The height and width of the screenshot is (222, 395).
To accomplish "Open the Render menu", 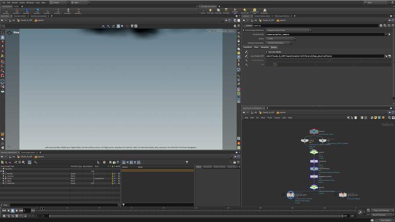I will tap(15, 2).
